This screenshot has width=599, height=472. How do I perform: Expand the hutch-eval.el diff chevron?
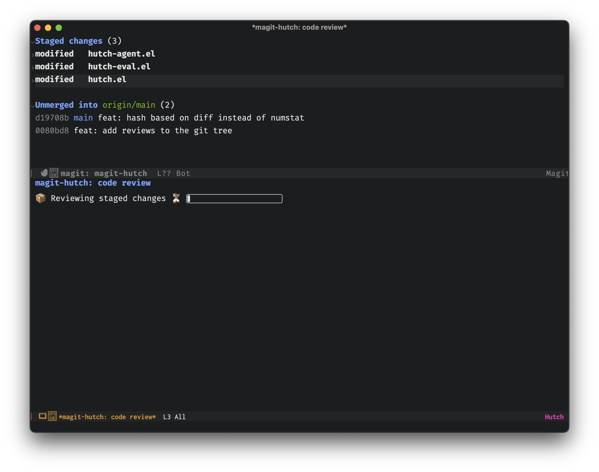[33, 68]
